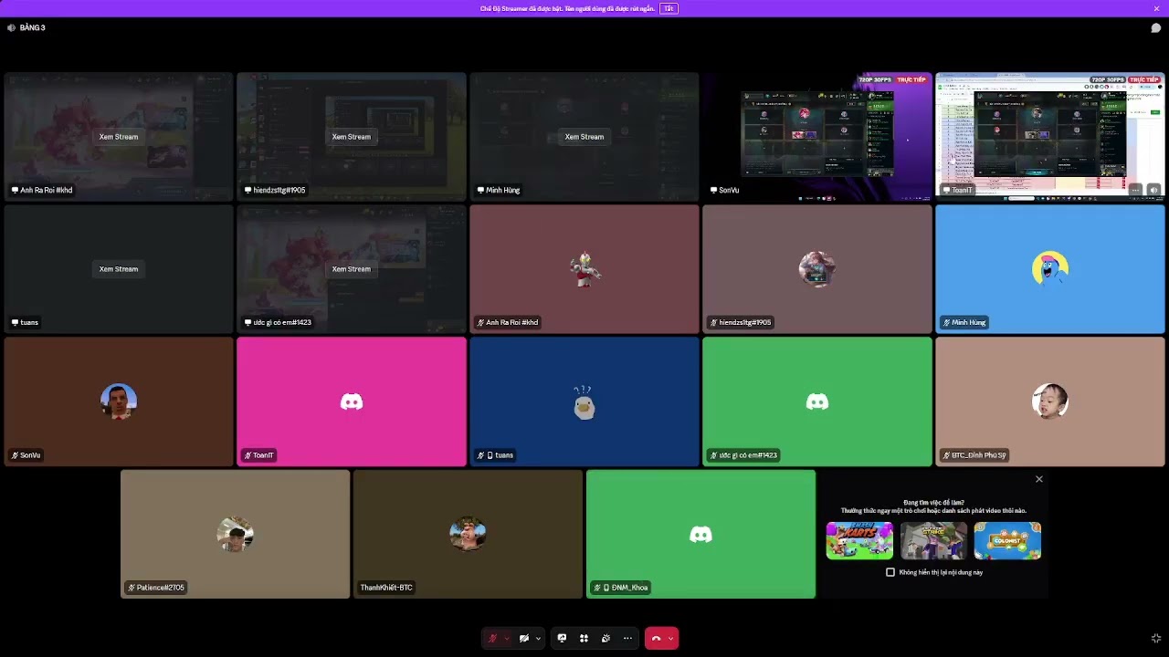1169x657 pixels.
Task: Unmute the microphone in the call bar
Action: (x=493, y=639)
